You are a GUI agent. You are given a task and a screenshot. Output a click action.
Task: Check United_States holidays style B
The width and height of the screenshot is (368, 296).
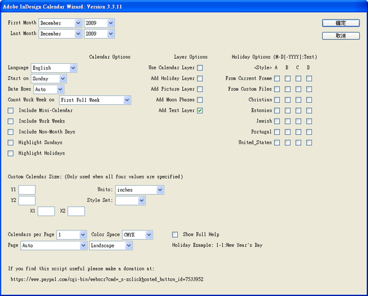[288, 143]
